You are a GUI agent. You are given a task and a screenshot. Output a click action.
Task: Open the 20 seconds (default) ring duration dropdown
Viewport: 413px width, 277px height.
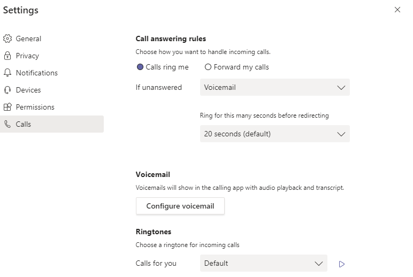[275, 134]
